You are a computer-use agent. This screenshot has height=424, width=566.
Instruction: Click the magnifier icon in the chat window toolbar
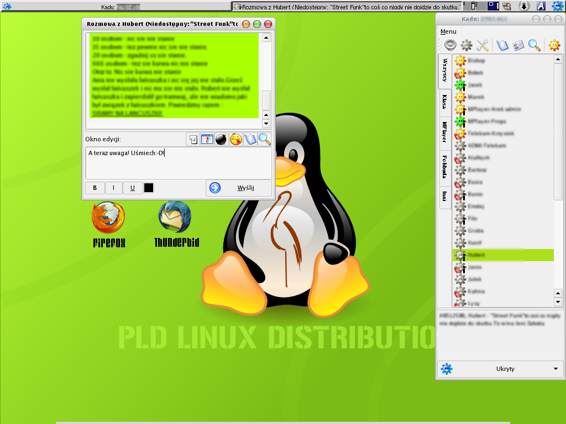click(x=264, y=139)
